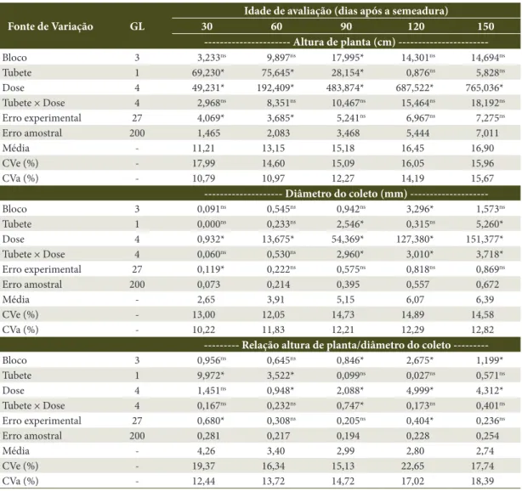
Task: Click the value 483,874*
Action: pyautogui.click(x=345, y=87)
